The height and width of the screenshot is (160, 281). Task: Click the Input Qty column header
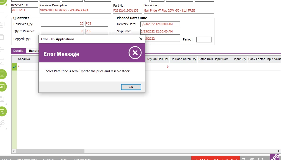coord(240,59)
